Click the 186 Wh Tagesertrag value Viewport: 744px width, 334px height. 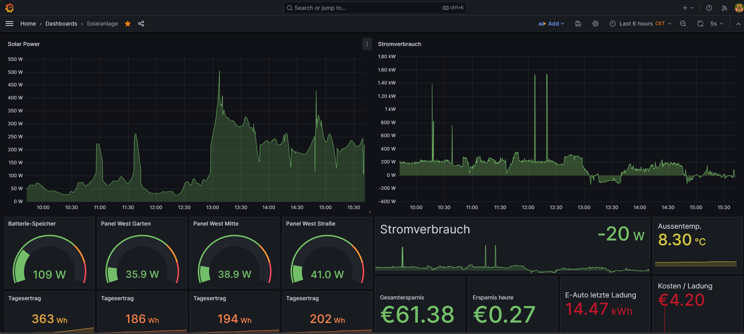click(142, 319)
